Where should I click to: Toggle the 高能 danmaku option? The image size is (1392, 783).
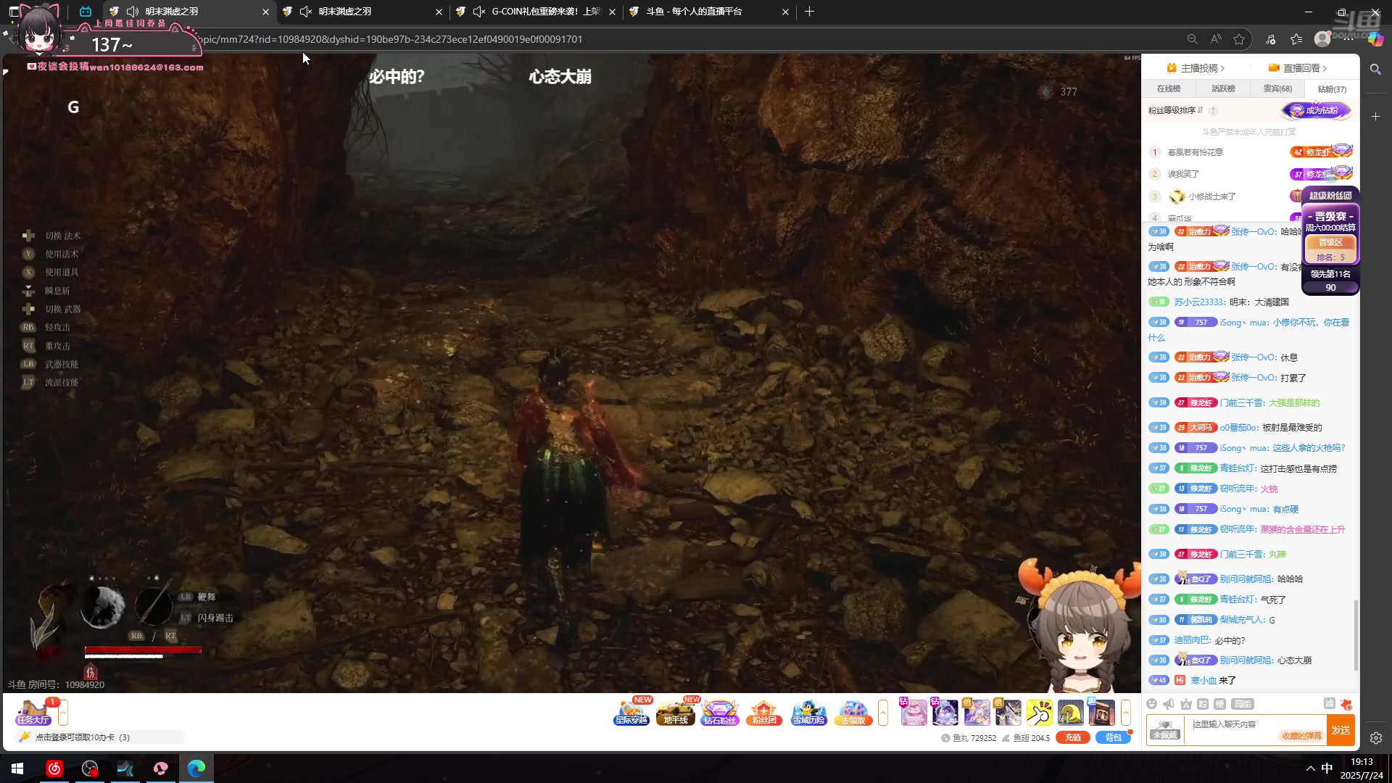[x=1243, y=704]
